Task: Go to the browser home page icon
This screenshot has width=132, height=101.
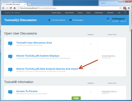Action: pos(15,8)
